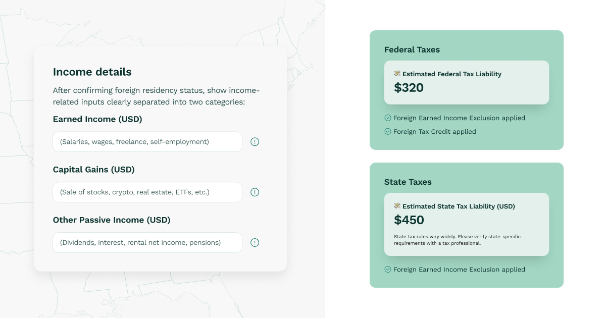Click the money bag icon in Federal Taxes card
Screen dimensions: 606x318
(397, 74)
